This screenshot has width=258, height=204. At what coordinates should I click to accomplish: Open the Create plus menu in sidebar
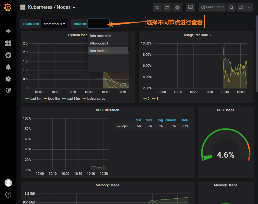[x=8, y=31]
